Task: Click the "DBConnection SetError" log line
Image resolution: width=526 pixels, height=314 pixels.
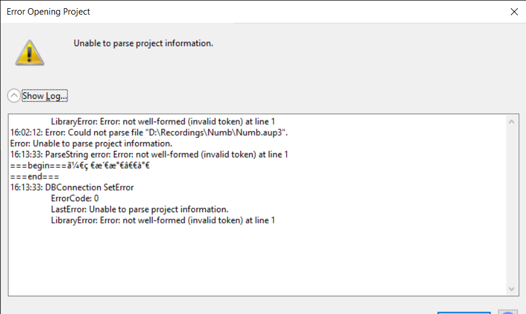Action: tap(72, 187)
